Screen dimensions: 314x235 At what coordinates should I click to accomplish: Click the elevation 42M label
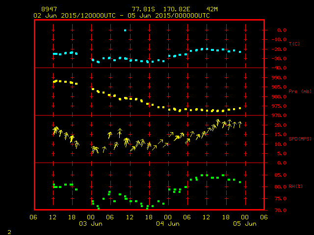(212, 9)
